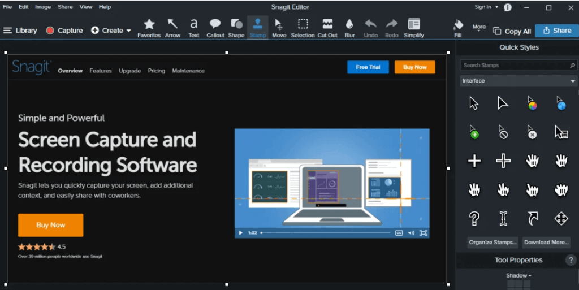
Task: Click the Pricing link on the webpage
Action: pyautogui.click(x=157, y=71)
